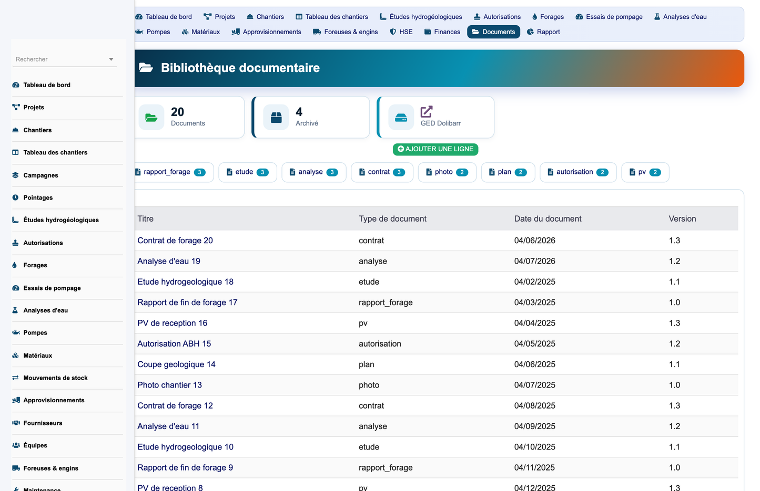The image size is (760, 491).
Task: Filter by etude document type chip
Action: [248, 172]
